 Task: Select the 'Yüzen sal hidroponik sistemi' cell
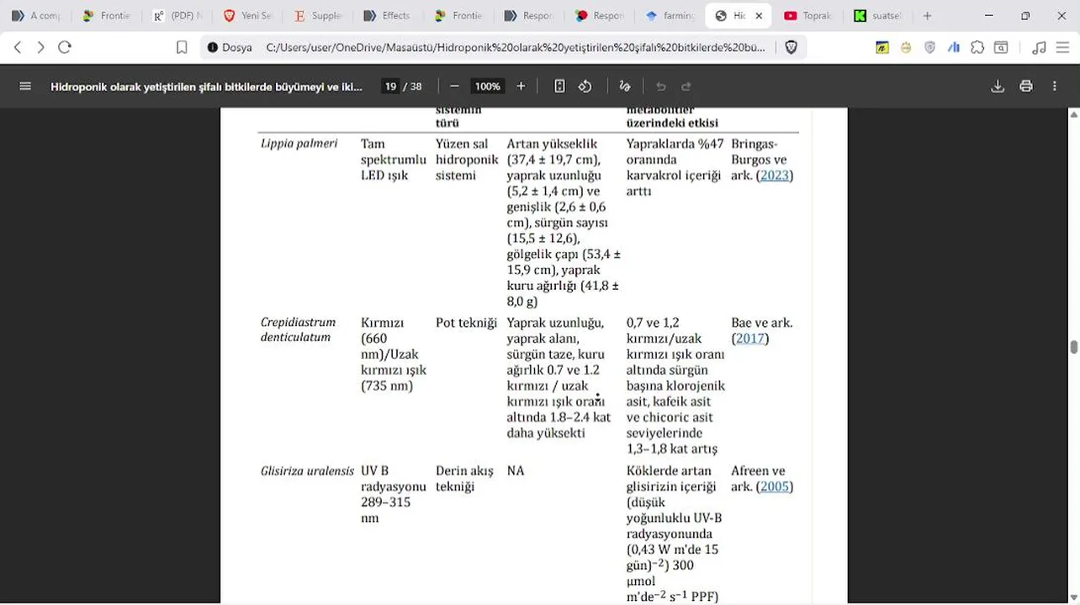[x=467, y=160]
